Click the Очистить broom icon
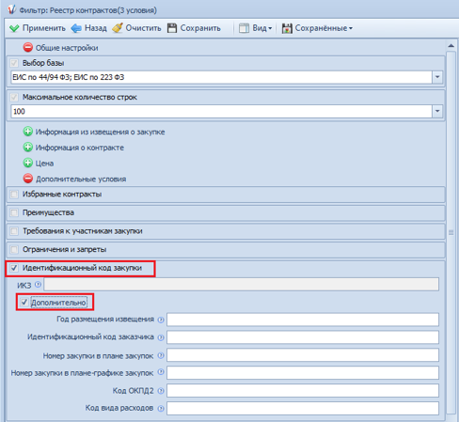 (x=118, y=28)
